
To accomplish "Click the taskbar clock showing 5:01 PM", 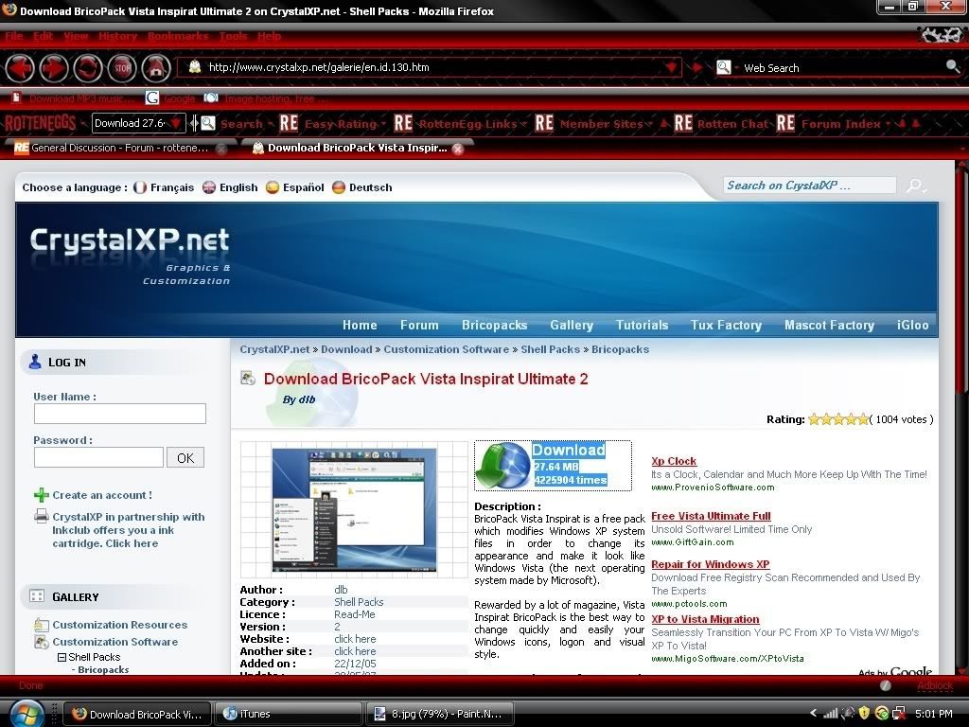I will point(933,714).
